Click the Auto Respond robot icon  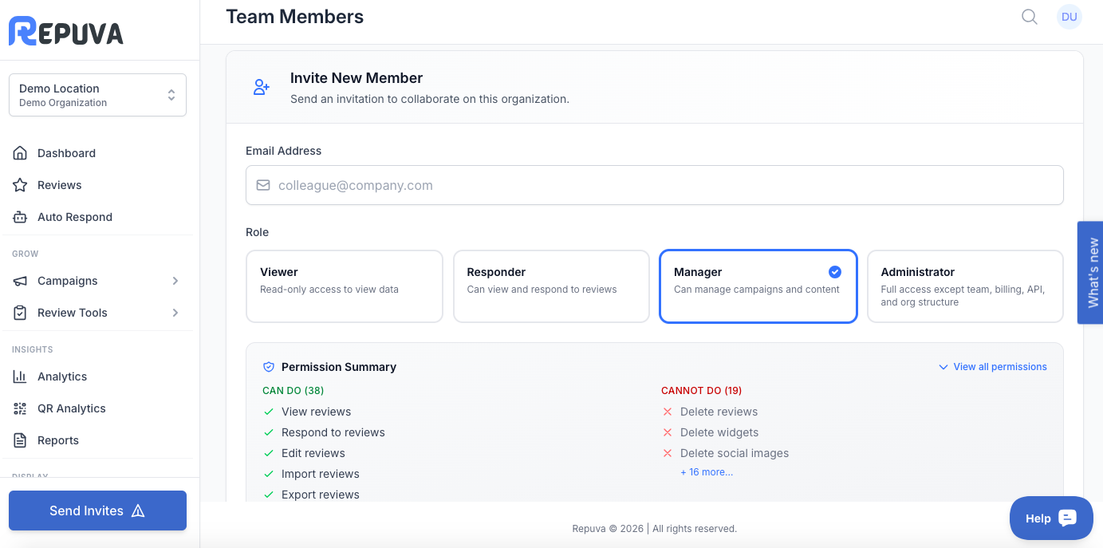(x=20, y=217)
